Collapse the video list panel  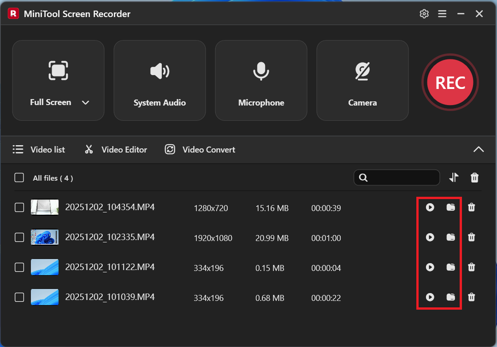click(479, 149)
